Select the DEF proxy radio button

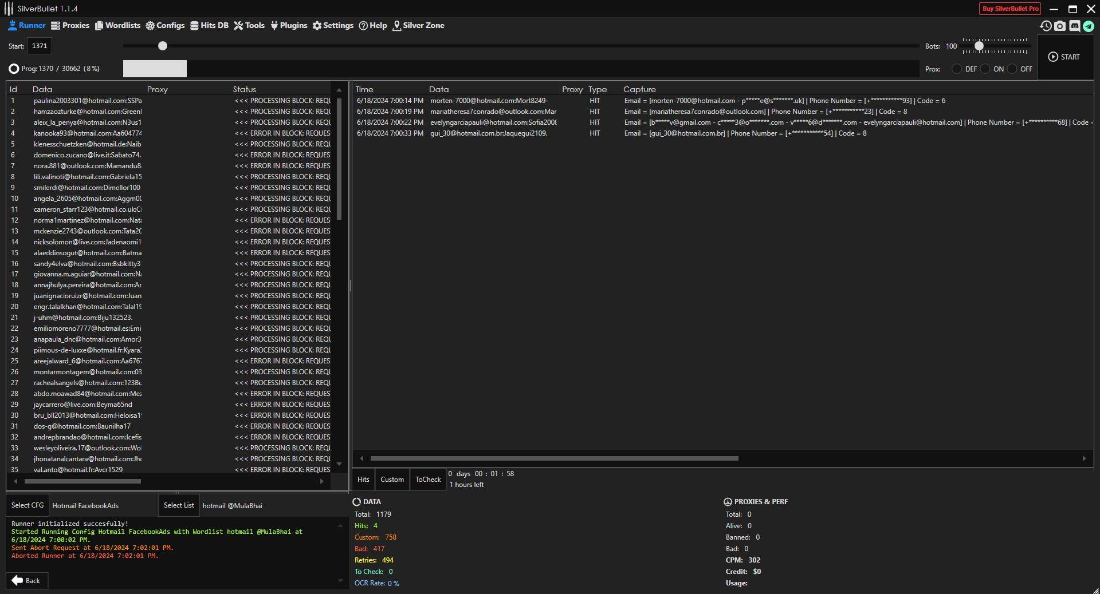pos(957,69)
